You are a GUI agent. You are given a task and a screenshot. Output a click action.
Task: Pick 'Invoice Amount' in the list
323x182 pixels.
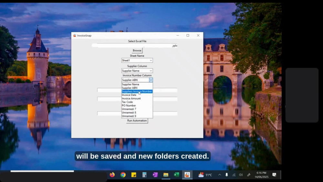click(137, 99)
